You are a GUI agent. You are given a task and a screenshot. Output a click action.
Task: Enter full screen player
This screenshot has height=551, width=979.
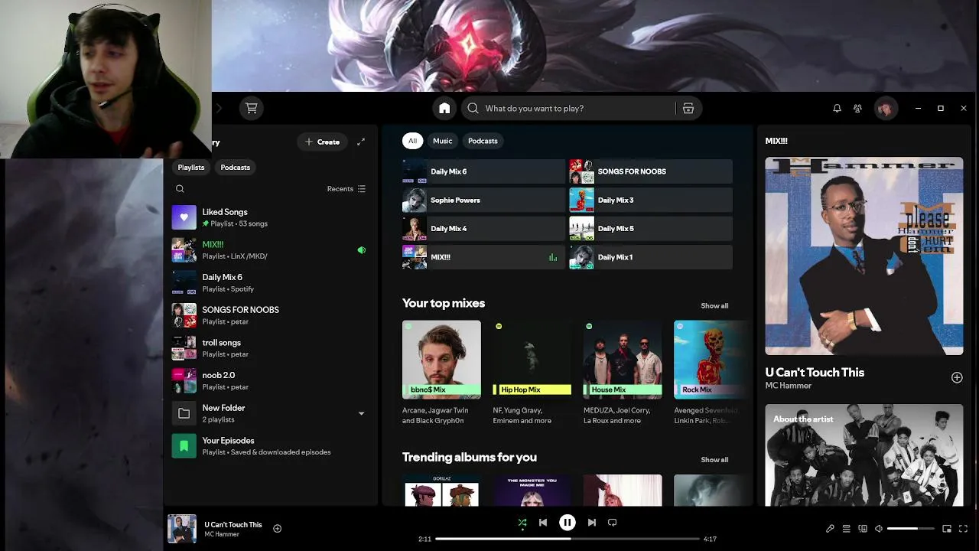[x=963, y=529]
